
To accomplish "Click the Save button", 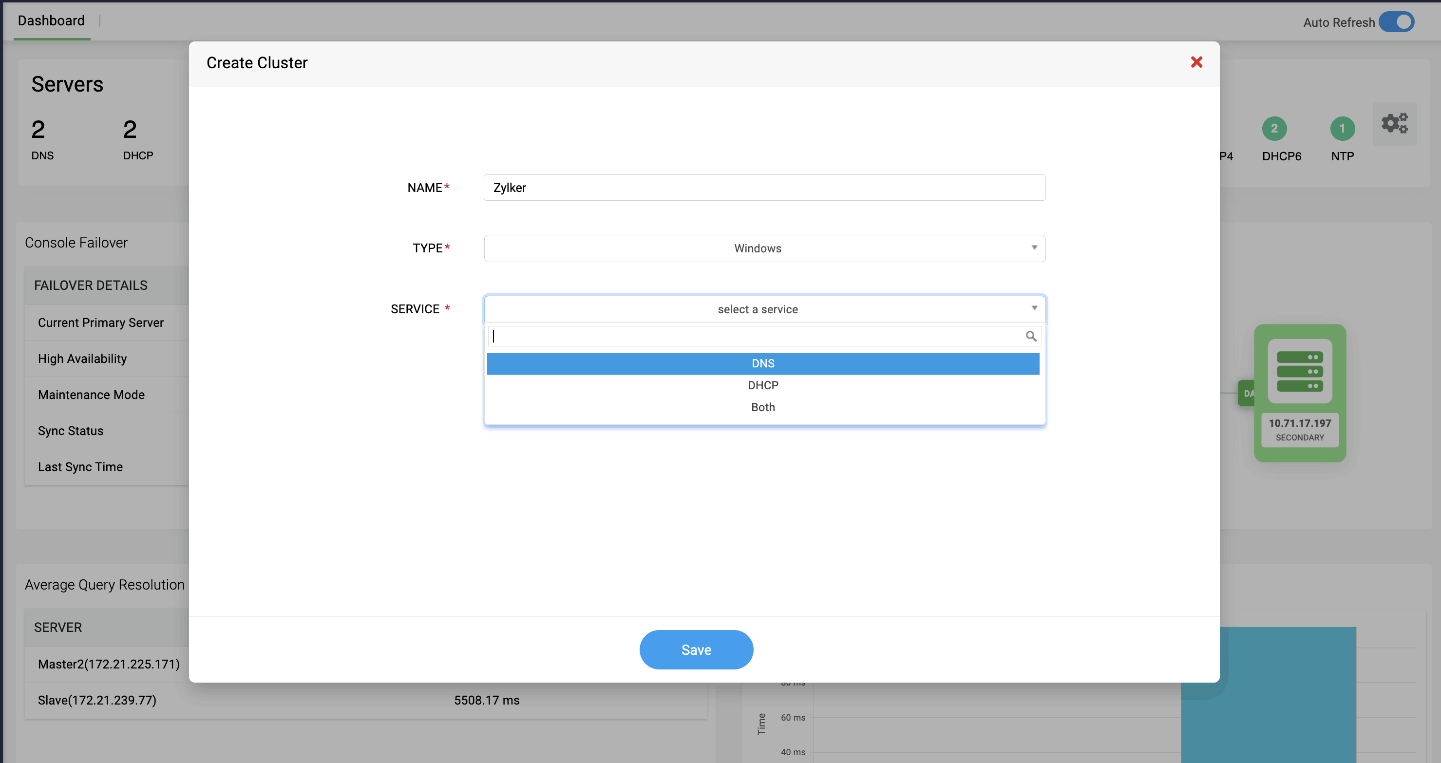I will 696,649.
